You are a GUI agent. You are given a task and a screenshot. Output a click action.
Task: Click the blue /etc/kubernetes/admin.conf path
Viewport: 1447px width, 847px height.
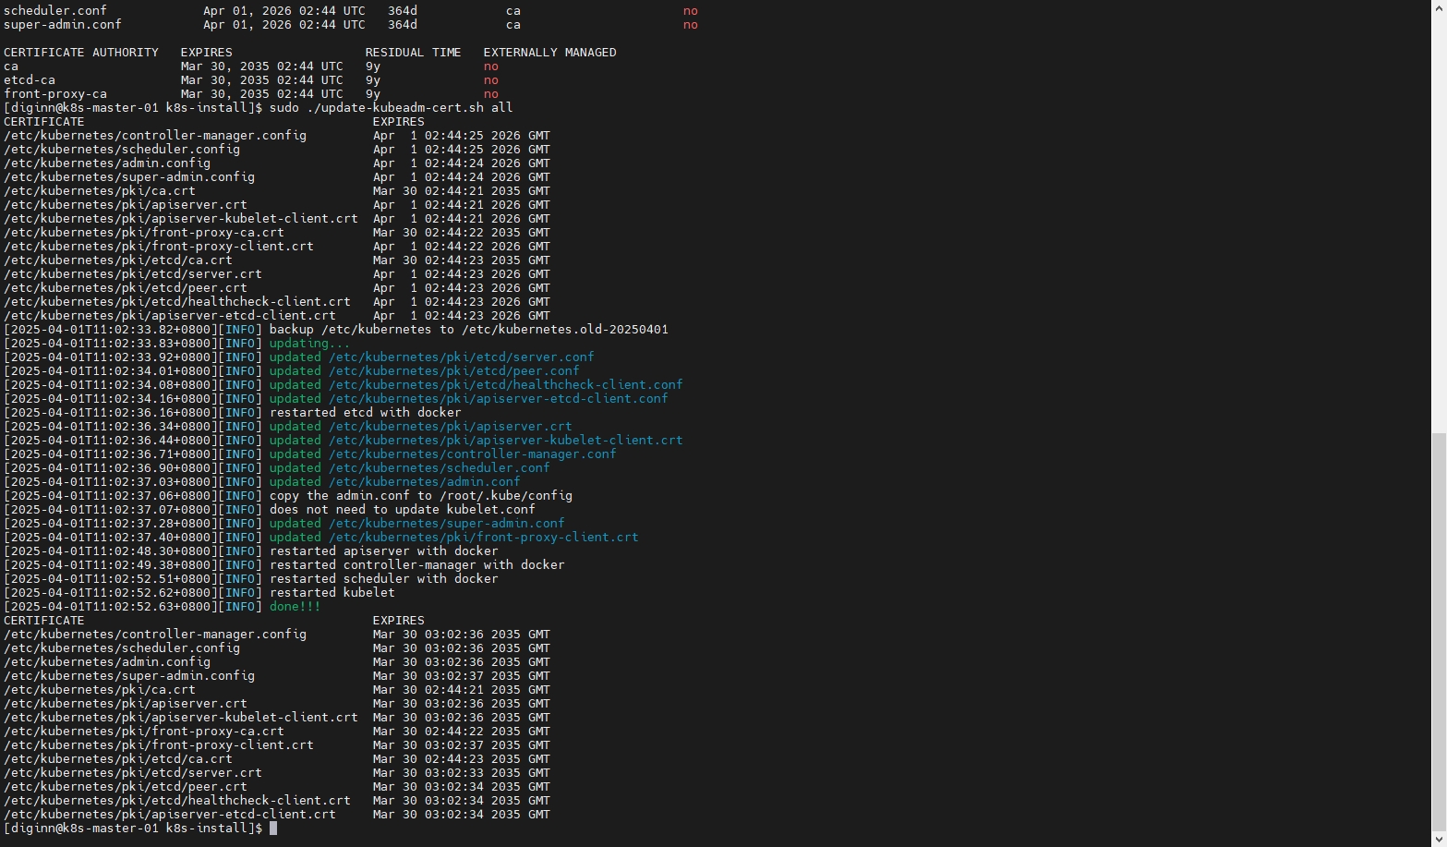[424, 482]
